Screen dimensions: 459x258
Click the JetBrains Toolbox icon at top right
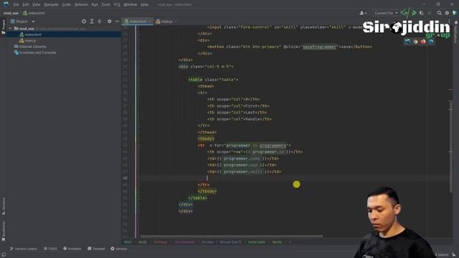click(x=455, y=13)
